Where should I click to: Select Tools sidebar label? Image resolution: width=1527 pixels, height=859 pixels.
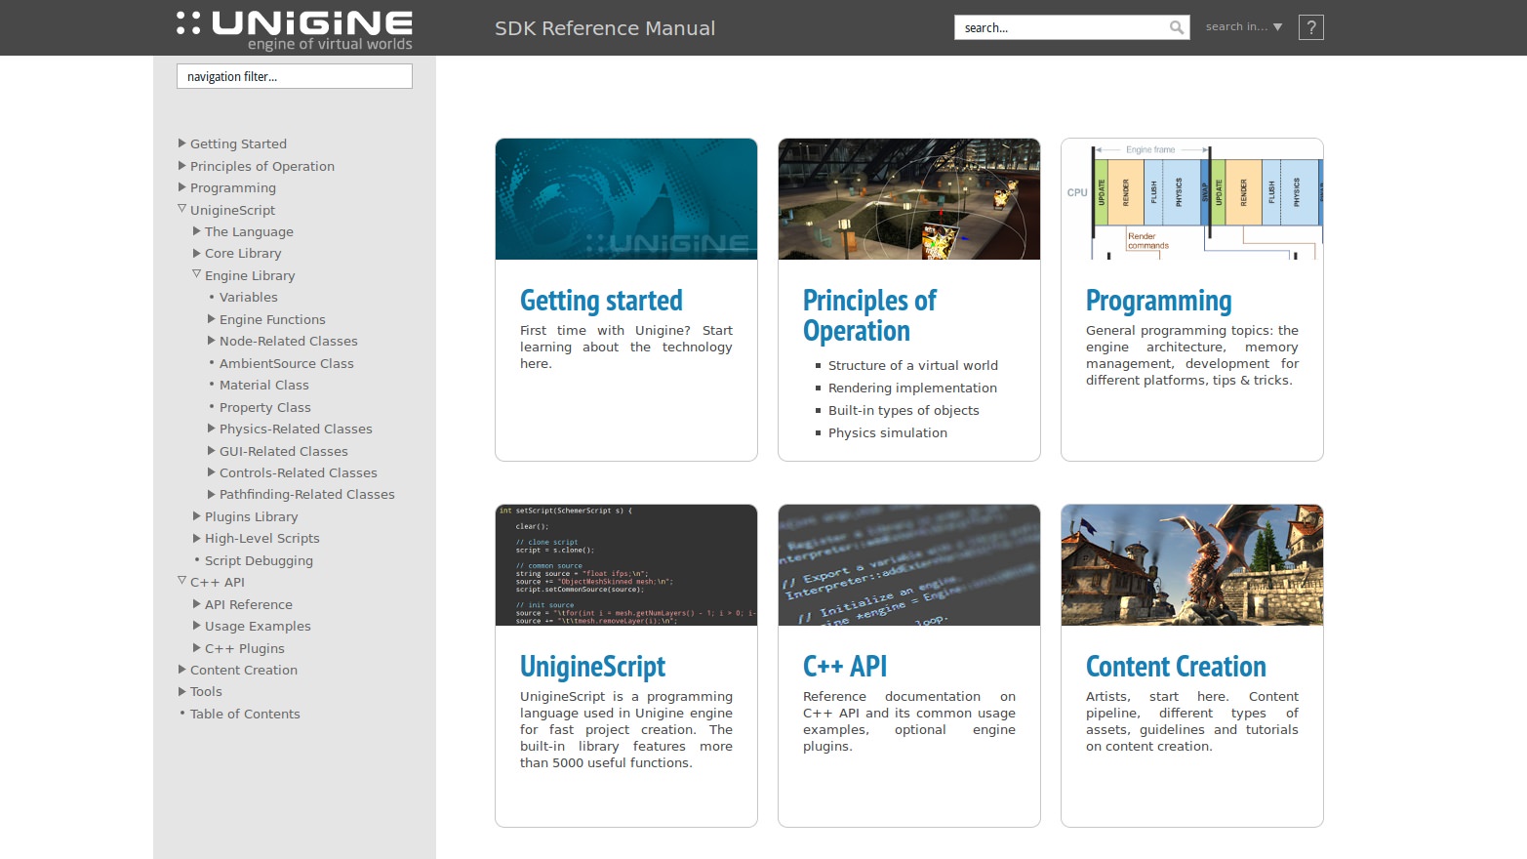[206, 692]
